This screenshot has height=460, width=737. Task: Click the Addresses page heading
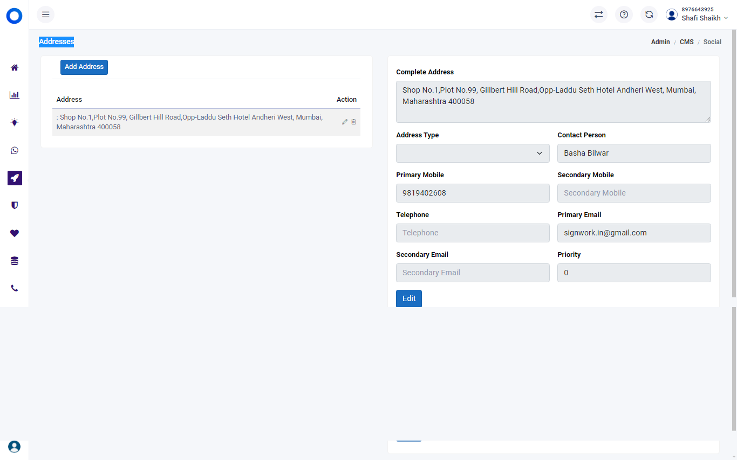pyautogui.click(x=56, y=41)
